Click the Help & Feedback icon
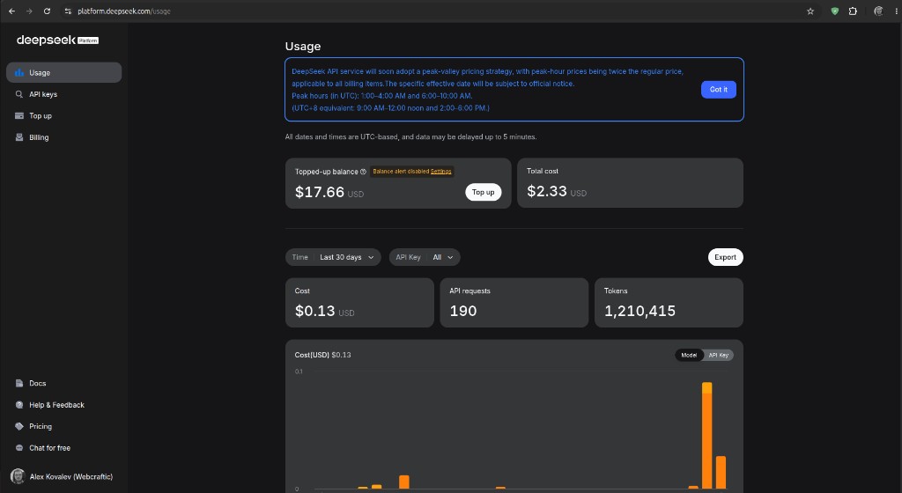Screen dimensions: 902x493 pos(19,404)
